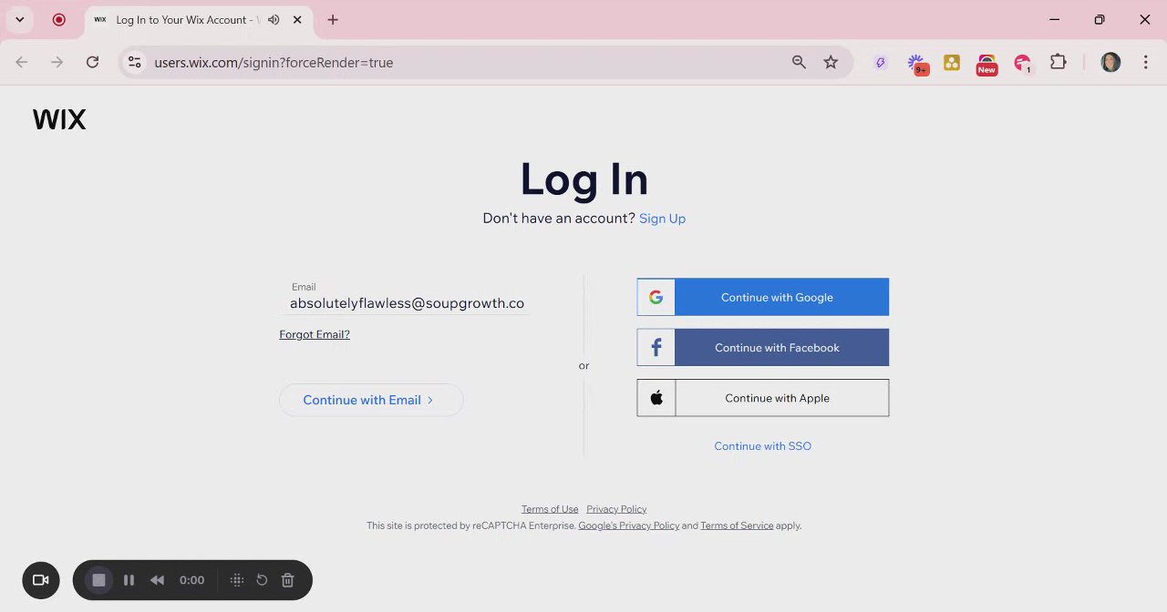Click the Continue with Email button
Screen dimensions: 1167x612
coord(371,400)
